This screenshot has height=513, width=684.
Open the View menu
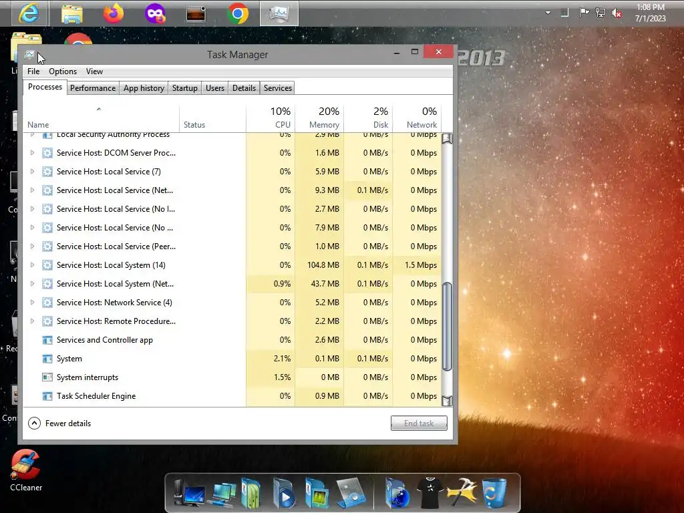94,71
